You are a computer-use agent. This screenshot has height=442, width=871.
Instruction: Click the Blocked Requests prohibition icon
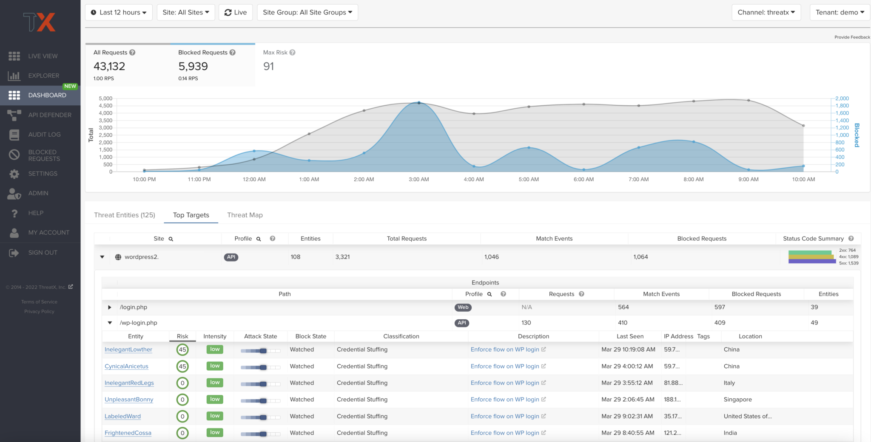click(14, 155)
